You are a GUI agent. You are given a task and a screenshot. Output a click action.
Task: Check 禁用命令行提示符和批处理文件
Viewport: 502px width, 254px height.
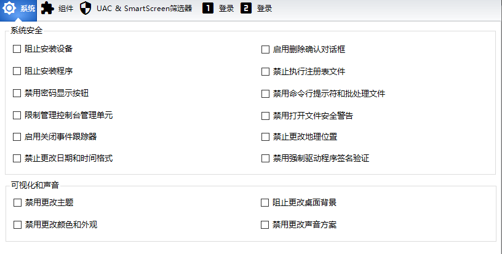(x=266, y=93)
